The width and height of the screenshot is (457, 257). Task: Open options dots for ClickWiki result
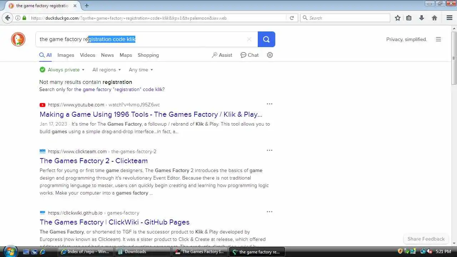point(270,212)
